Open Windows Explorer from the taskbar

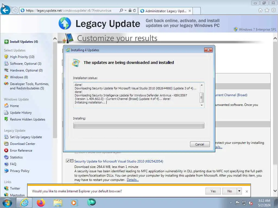coord(58,203)
